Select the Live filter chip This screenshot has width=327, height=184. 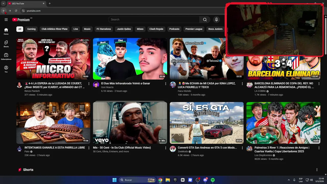pyautogui.click(x=76, y=29)
